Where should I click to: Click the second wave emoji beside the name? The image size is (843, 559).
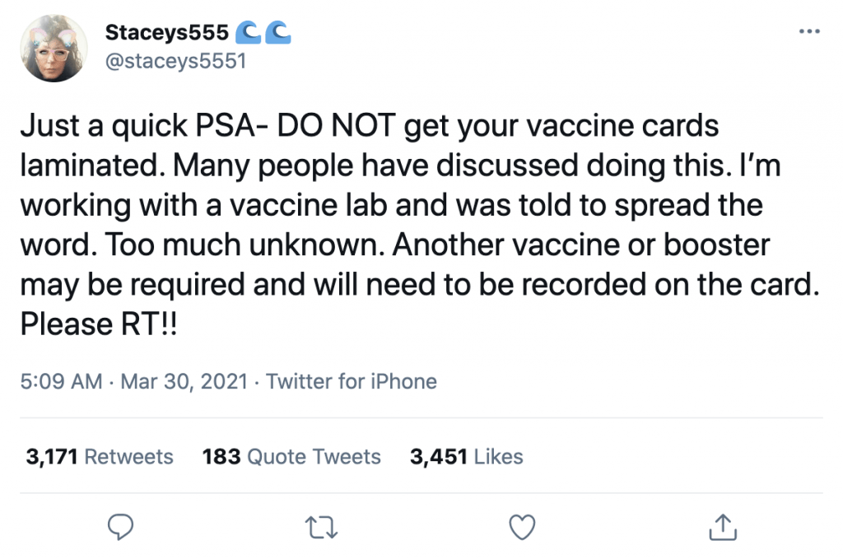(279, 33)
